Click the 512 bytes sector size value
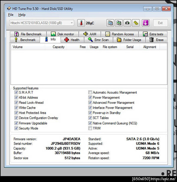This screenshot has height=182, width=177. tap(72, 158)
